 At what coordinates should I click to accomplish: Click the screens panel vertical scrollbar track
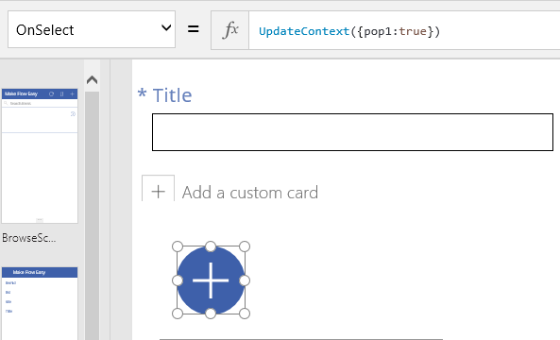click(x=93, y=215)
